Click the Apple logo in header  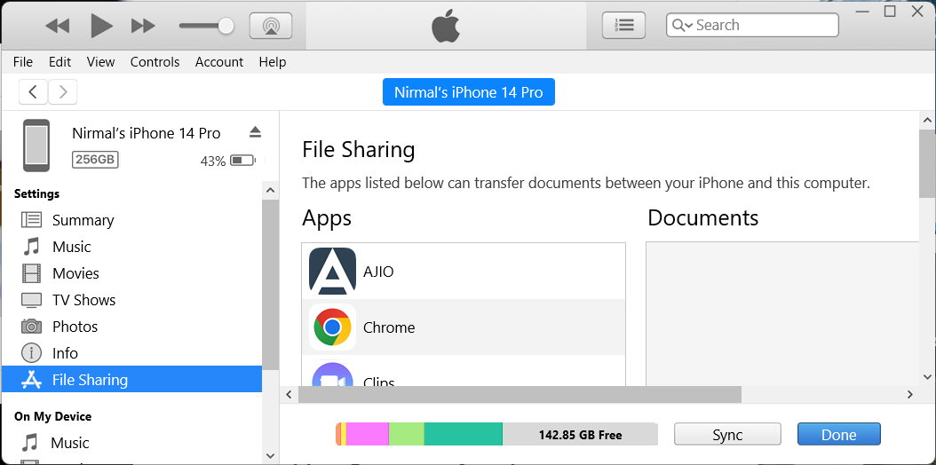446,27
